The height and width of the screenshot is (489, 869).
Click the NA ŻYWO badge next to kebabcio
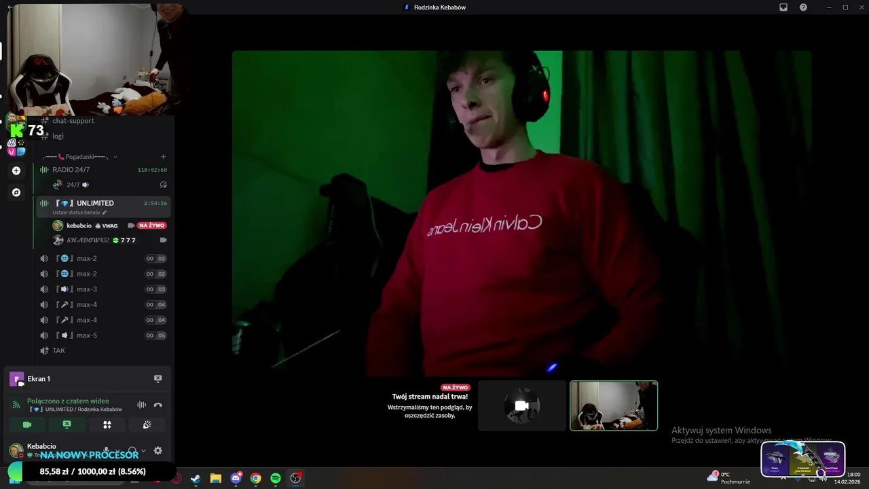click(152, 225)
